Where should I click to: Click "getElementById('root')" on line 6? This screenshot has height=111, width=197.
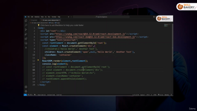coord(92,43)
